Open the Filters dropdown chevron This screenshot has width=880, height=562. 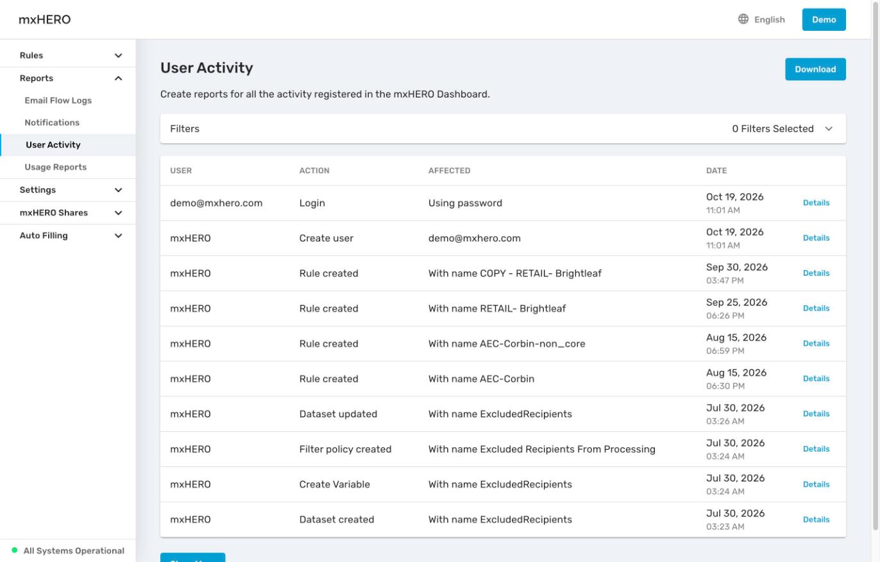[x=829, y=129]
